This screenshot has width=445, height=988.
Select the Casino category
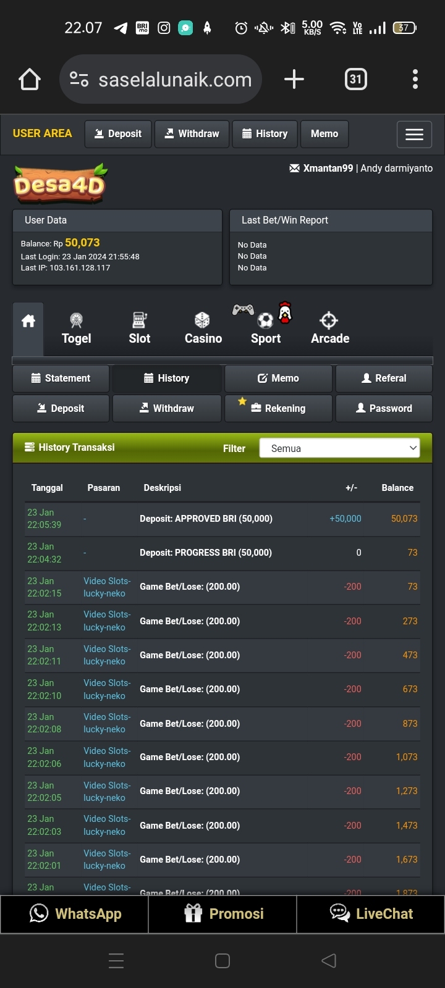point(203,329)
